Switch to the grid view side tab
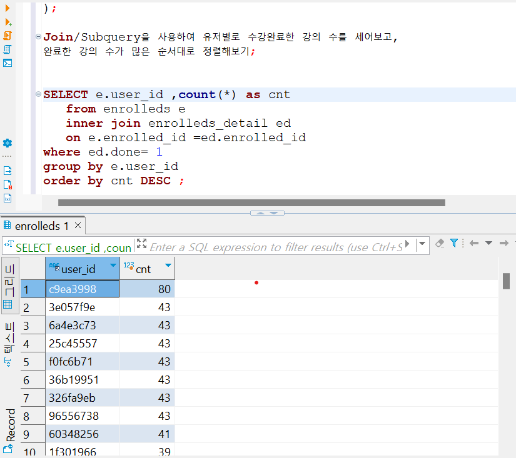The width and height of the screenshot is (516, 458). tap(9, 286)
